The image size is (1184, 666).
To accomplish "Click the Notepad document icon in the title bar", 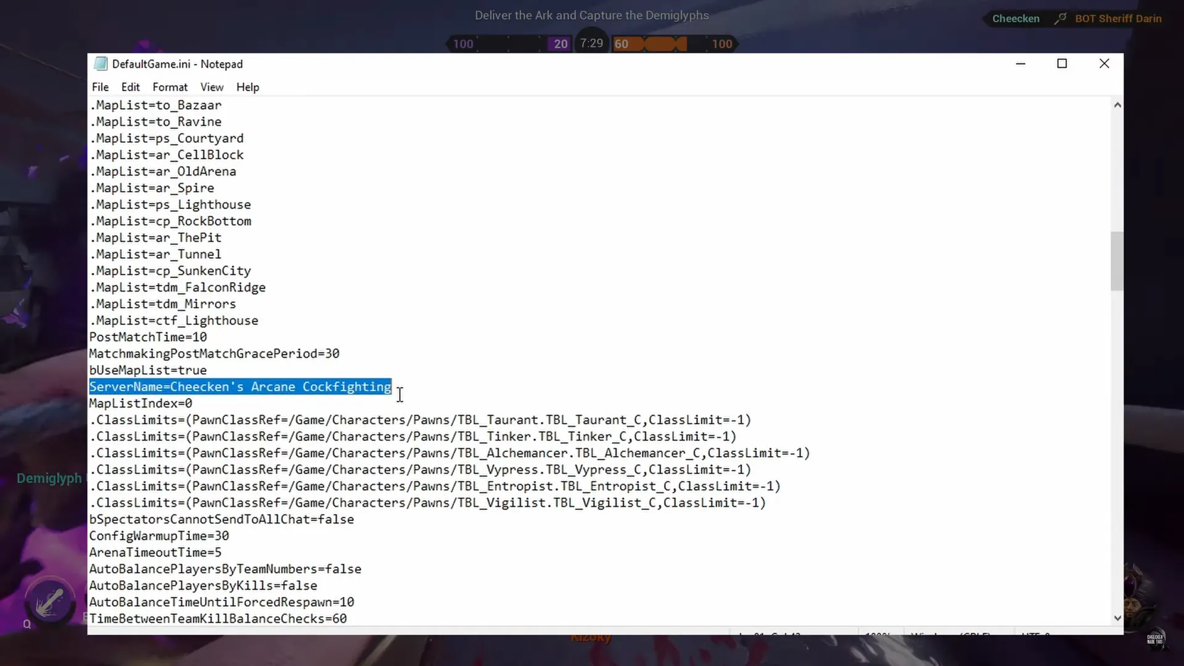I will click(x=101, y=64).
